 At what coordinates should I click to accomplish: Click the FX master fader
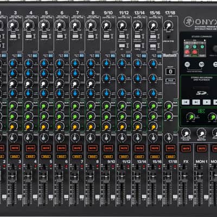[x=184, y=176]
